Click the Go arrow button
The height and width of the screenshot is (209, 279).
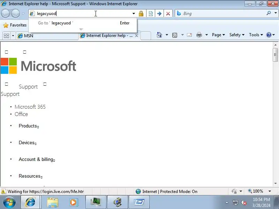159,14
